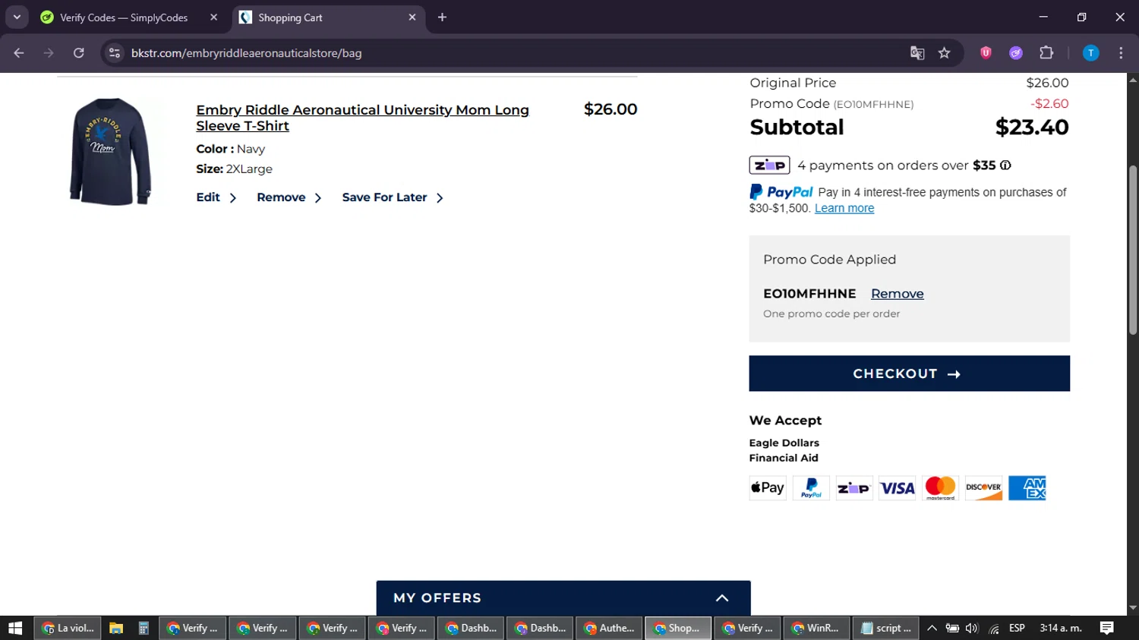Image resolution: width=1139 pixels, height=640 pixels.
Task: Click the Discover card icon
Action: (983, 488)
